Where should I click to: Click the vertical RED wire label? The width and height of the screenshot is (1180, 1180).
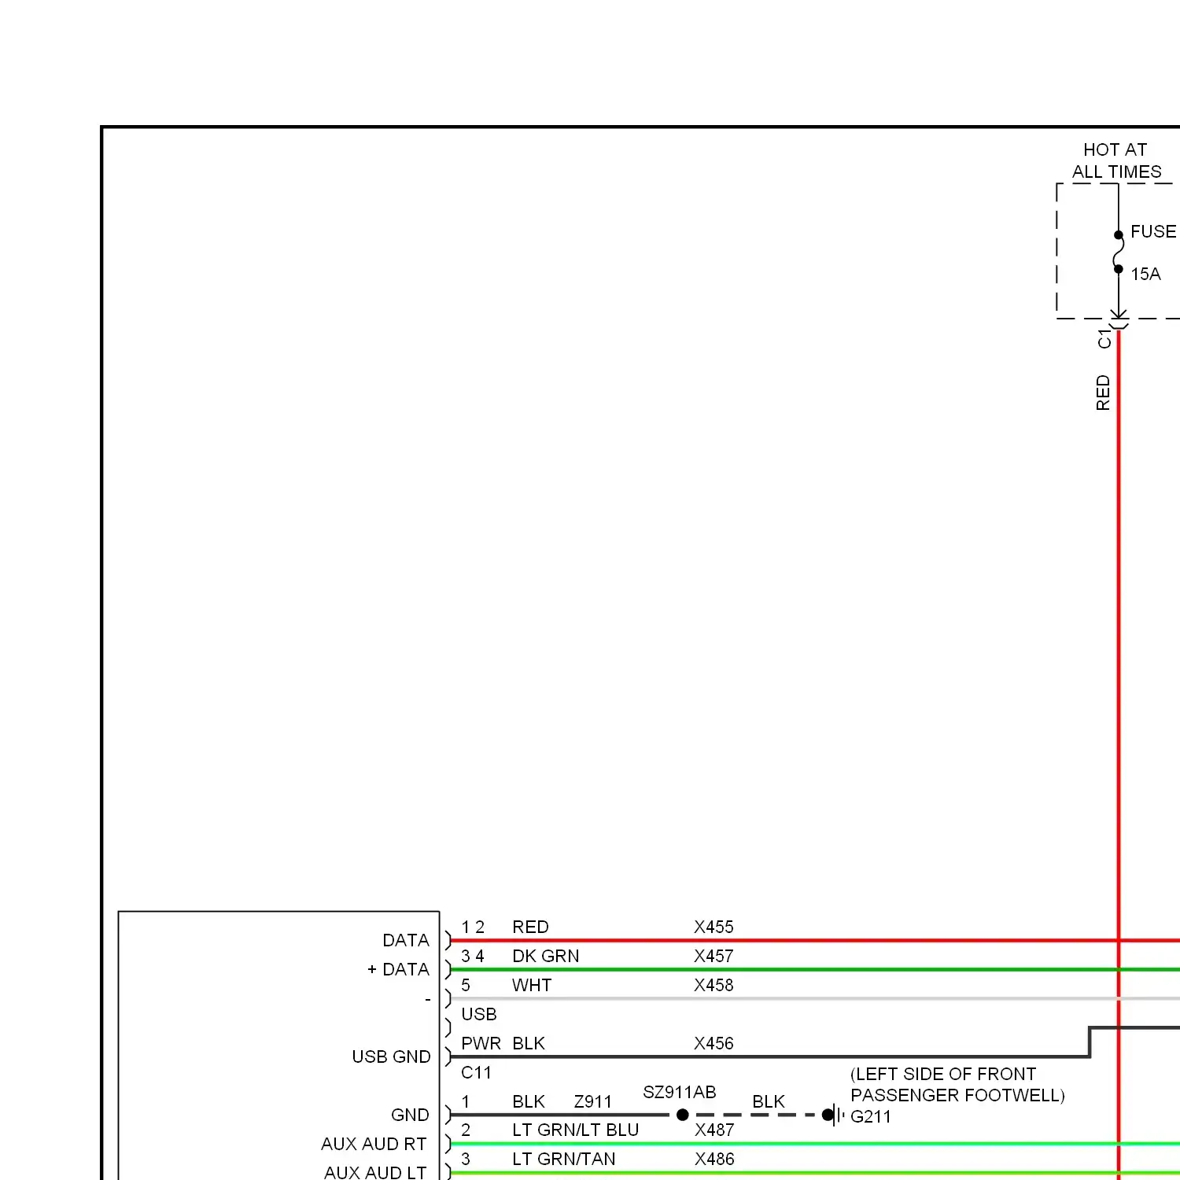pyautogui.click(x=1103, y=393)
